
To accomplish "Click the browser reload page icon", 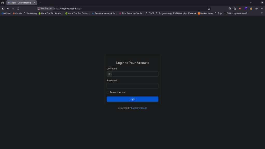I will (18, 9).
